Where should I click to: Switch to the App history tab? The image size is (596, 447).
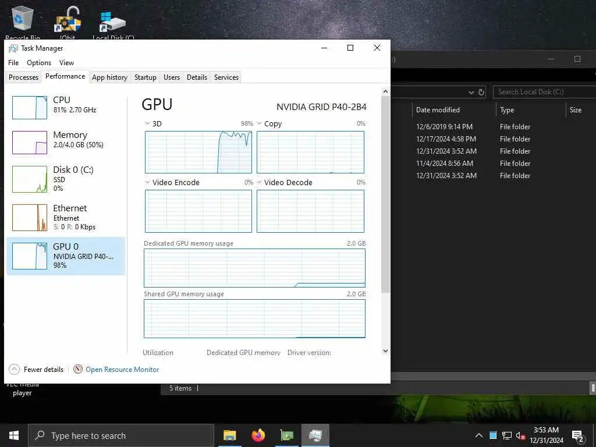pyautogui.click(x=109, y=77)
